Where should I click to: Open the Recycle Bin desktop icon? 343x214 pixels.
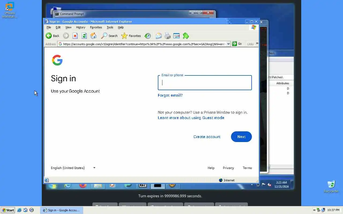point(331,187)
